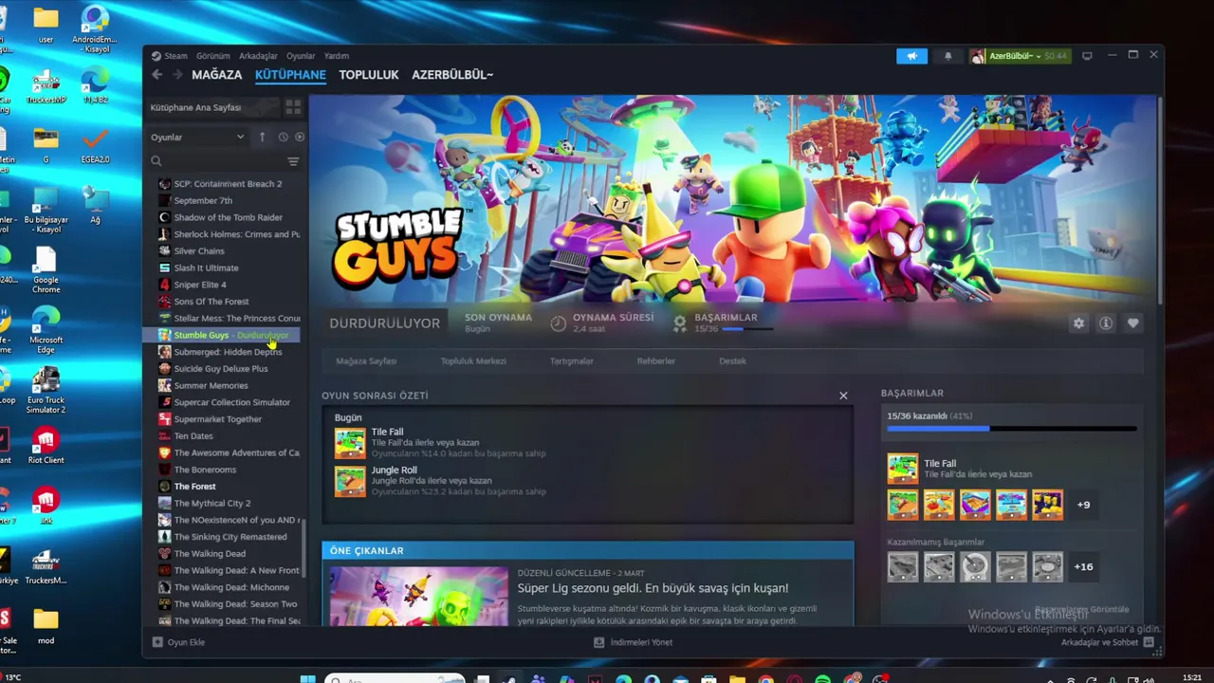This screenshot has width=1214, height=683.
Task: Expand the Oyunlar dropdown
Action: (x=197, y=137)
